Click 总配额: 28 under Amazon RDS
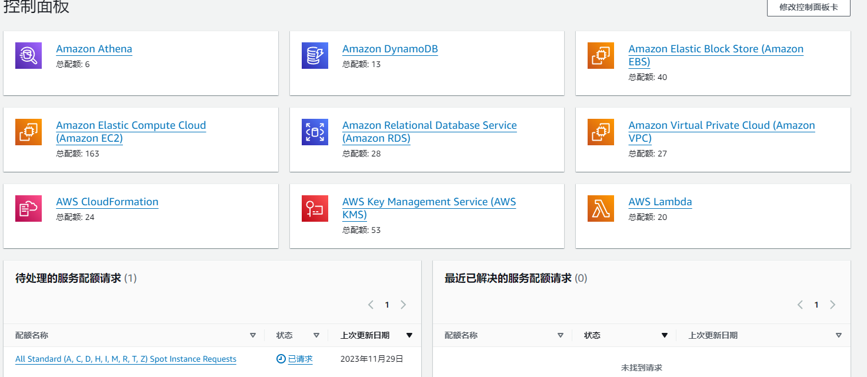Image resolution: width=867 pixels, height=377 pixels. pos(362,154)
